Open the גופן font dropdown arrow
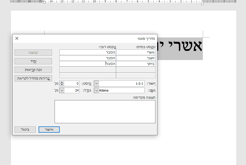 click(96, 90)
